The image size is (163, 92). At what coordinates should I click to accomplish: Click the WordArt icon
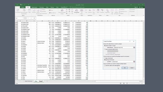point(122,9)
